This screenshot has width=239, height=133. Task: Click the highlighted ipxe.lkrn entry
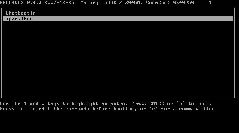pos(118,19)
